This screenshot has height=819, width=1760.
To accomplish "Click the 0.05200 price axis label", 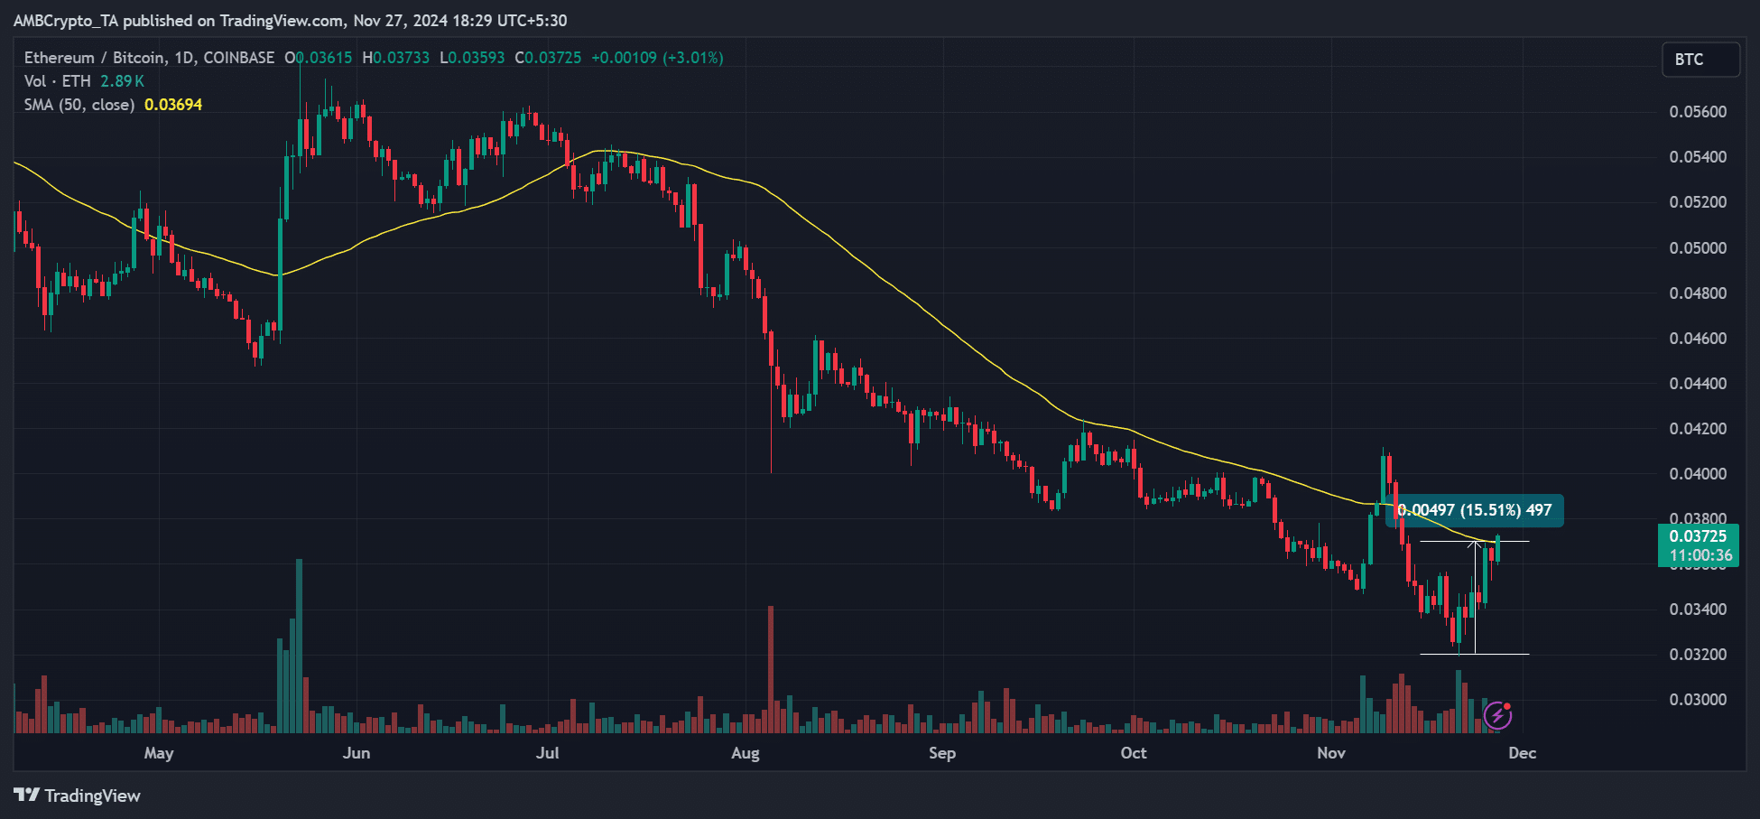I will [1698, 202].
